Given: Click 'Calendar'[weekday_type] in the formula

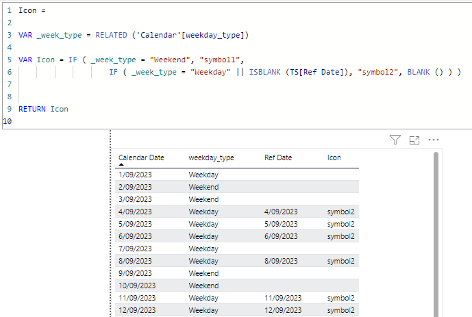Looking at the screenshot, I should pyautogui.click(x=190, y=35).
